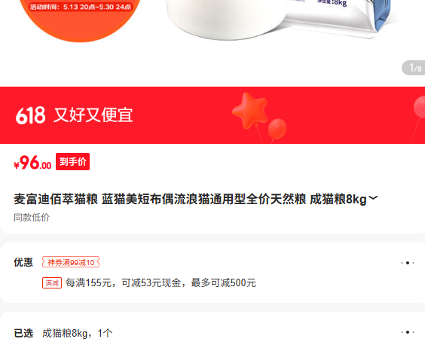Click the orange activity time badge
Viewport: 425px width, 351px height.
[x=80, y=7]
